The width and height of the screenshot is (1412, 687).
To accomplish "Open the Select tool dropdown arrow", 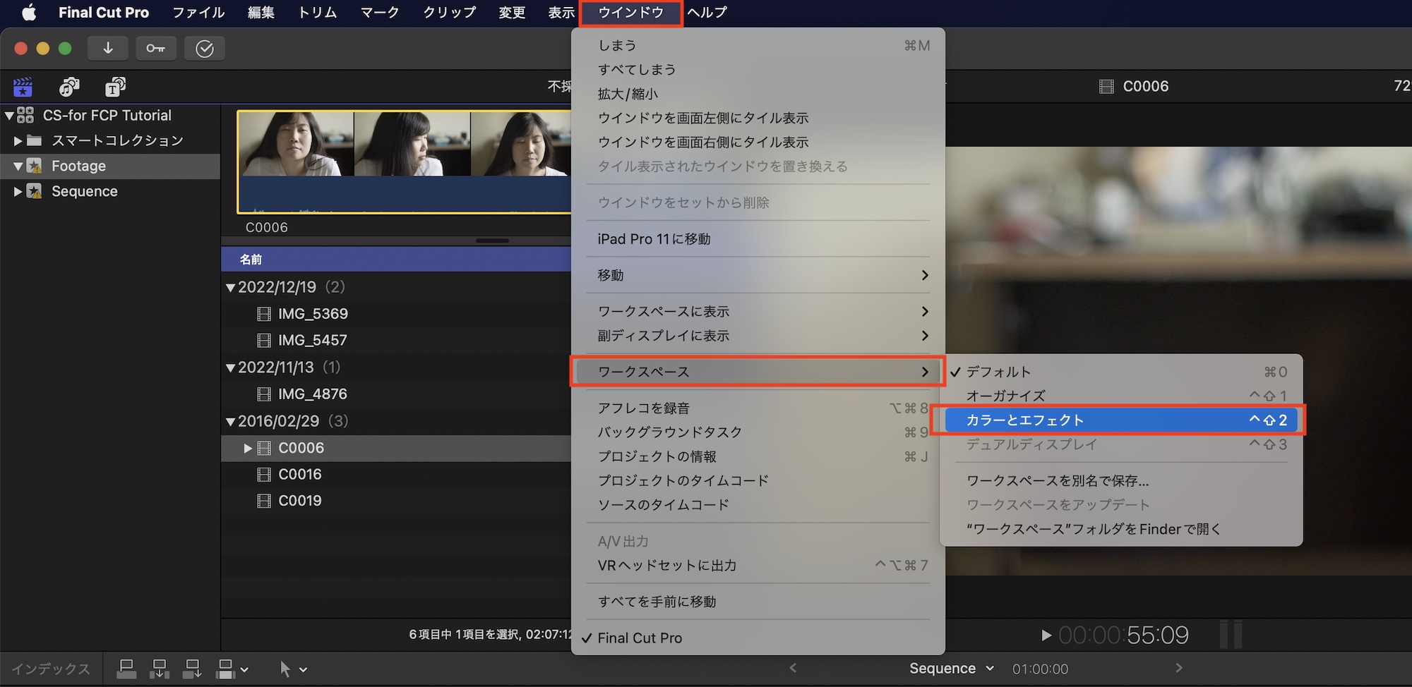I will [x=304, y=669].
